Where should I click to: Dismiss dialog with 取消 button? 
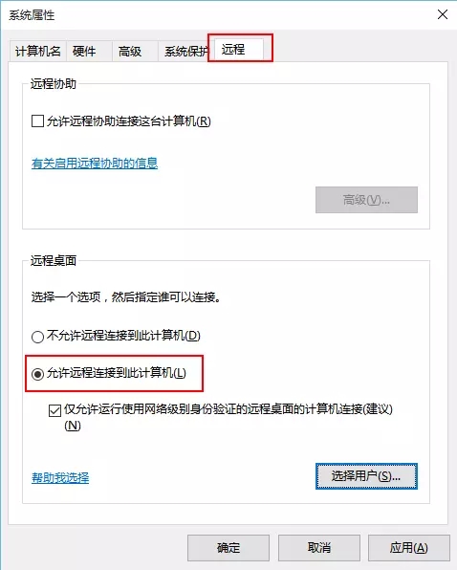[319, 547]
